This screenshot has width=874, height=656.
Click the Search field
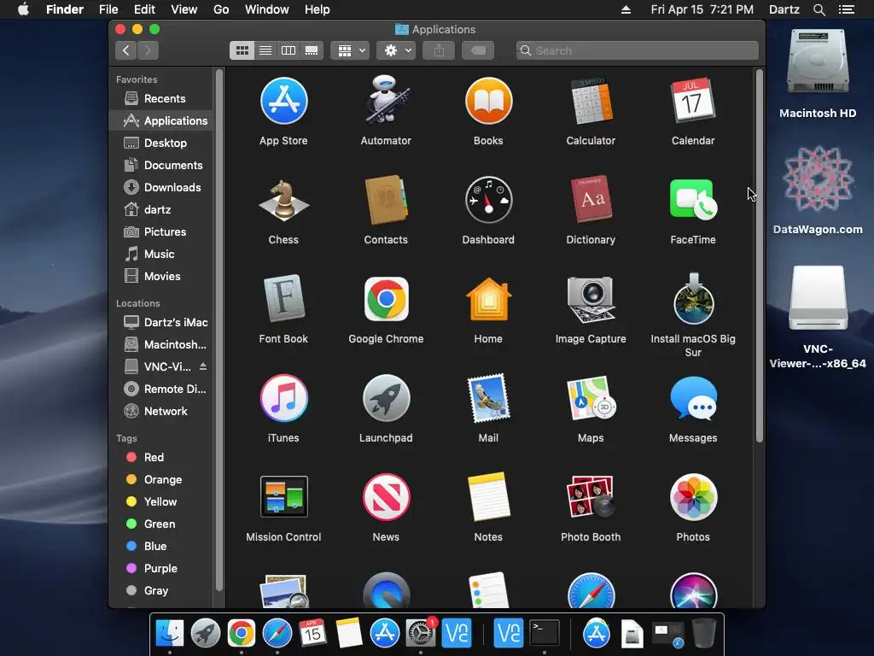(x=638, y=50)
